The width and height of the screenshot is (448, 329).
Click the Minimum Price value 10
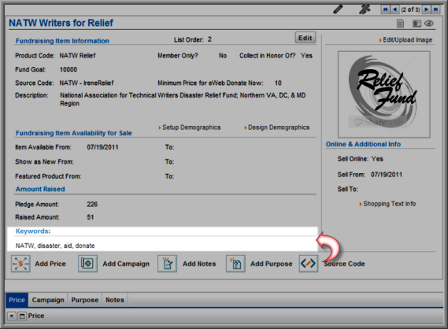click(278, 83)
